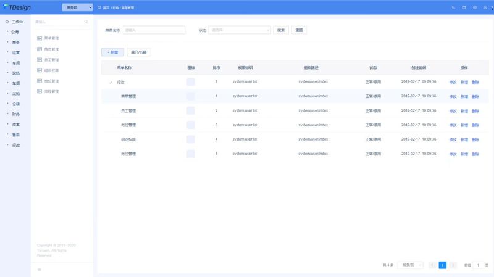494x277 pixels.
Task: Select 组织权限 in the submenu
Action: (51, 70)
